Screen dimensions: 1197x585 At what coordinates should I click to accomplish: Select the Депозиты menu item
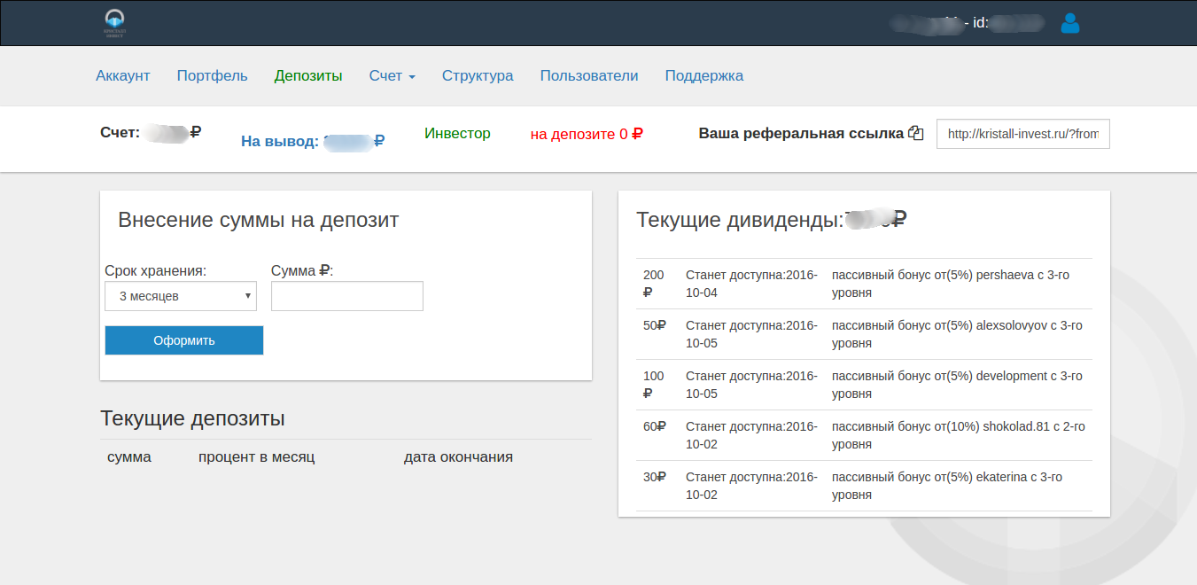click(x=308, y=75)
